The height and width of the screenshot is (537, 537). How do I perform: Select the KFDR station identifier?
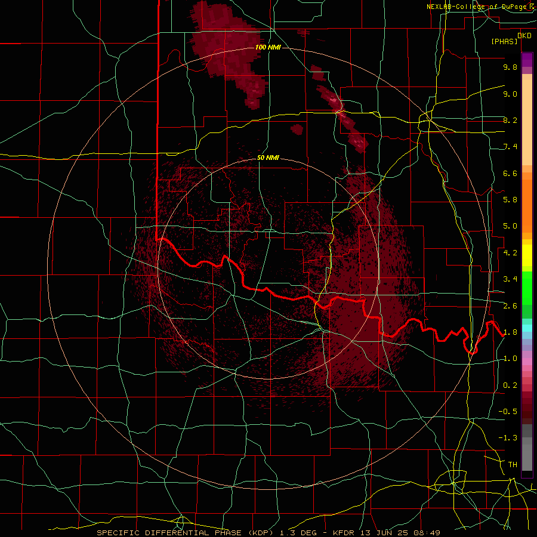coord(344,533)
